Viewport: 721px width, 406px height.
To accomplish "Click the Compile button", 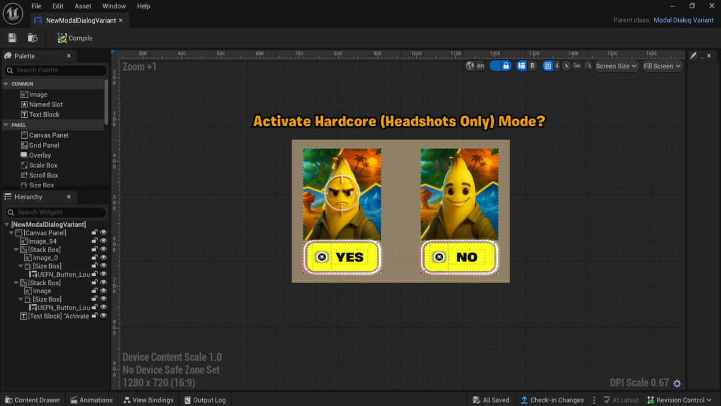I will click(75, 38).
